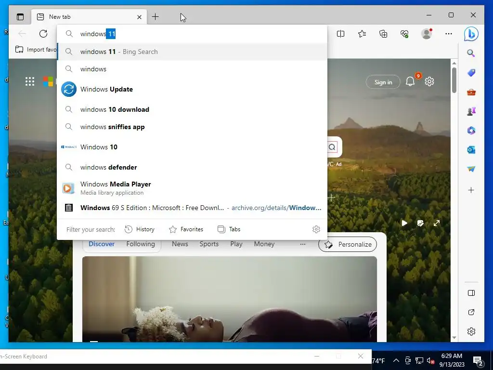Select 'windows defender' suggestion
The height and width of the screenshot is (370, 493).
[x=192, y=167]
